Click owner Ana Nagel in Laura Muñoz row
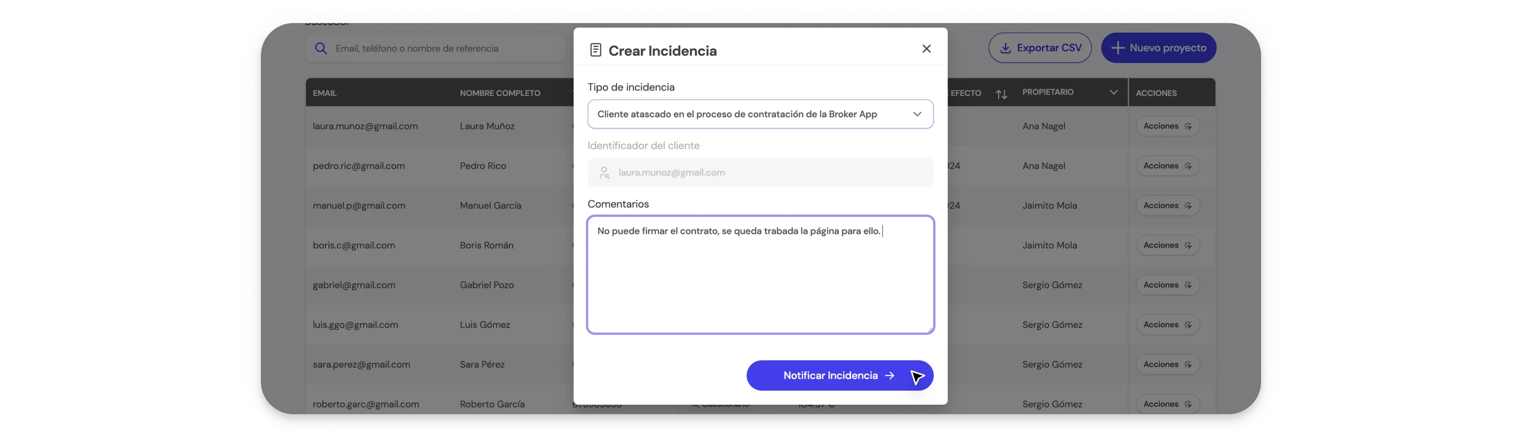The image size is (1522, 440). (x=1044, y=126)
